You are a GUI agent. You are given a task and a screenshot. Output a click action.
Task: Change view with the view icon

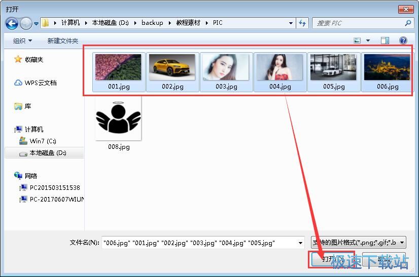pos(357,41)
